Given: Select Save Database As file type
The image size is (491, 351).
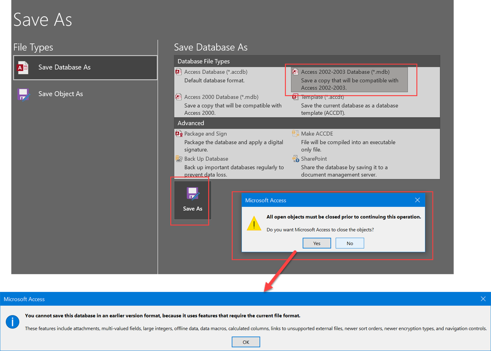Looking at the screenshot, I should (85, 68).
